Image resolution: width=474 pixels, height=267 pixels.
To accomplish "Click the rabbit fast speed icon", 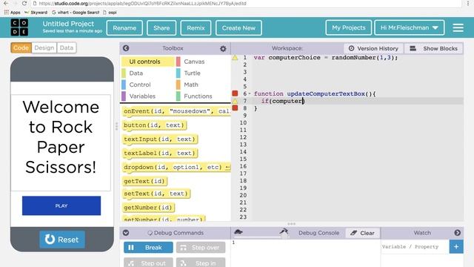I will pyautogui.click(x=284, y=232).
